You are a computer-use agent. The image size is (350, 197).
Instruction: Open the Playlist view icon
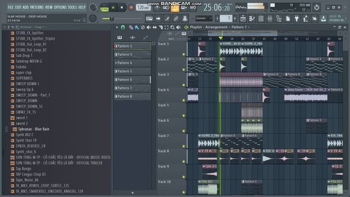pyautogui.click(x=243, y=19)
